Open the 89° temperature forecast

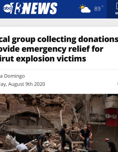99,9
